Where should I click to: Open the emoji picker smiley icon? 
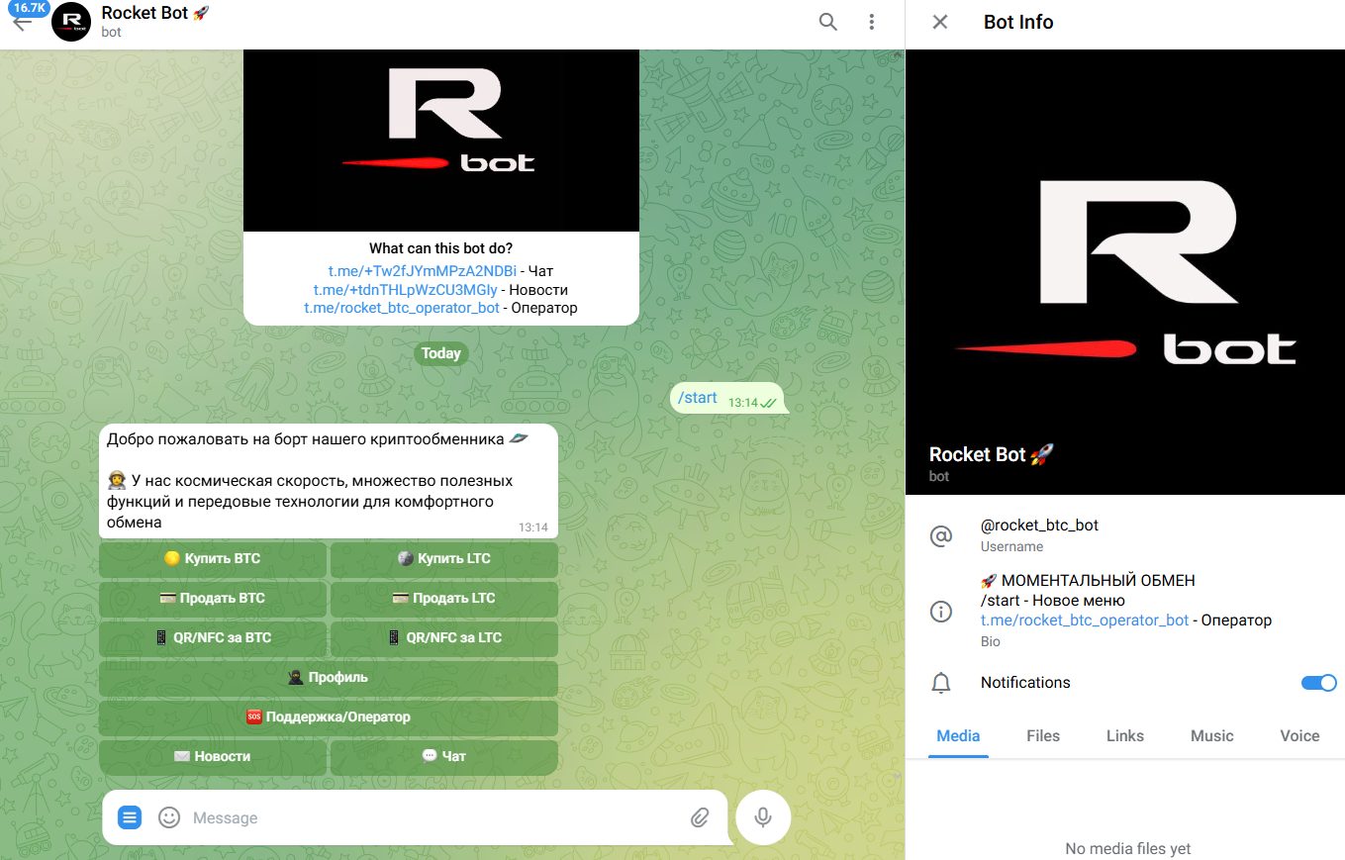[x=169, y=817]
